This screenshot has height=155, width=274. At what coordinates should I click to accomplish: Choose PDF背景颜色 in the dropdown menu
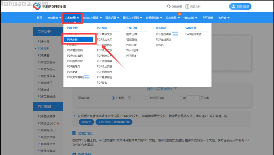104,77
